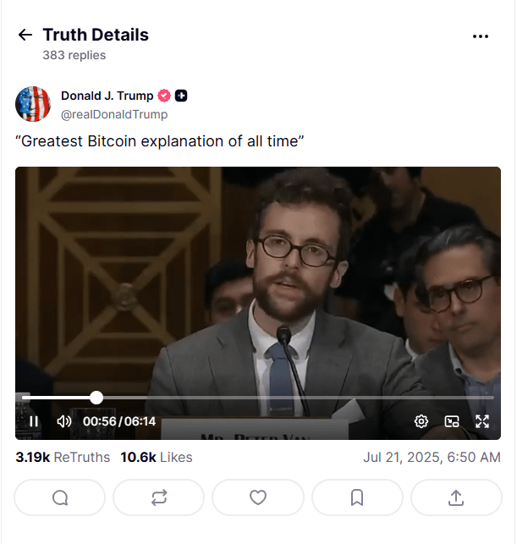Mute the video with speaker icon

[x=64, y=421]
